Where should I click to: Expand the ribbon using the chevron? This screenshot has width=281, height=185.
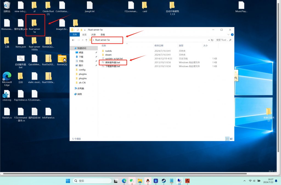click(229, 35)
